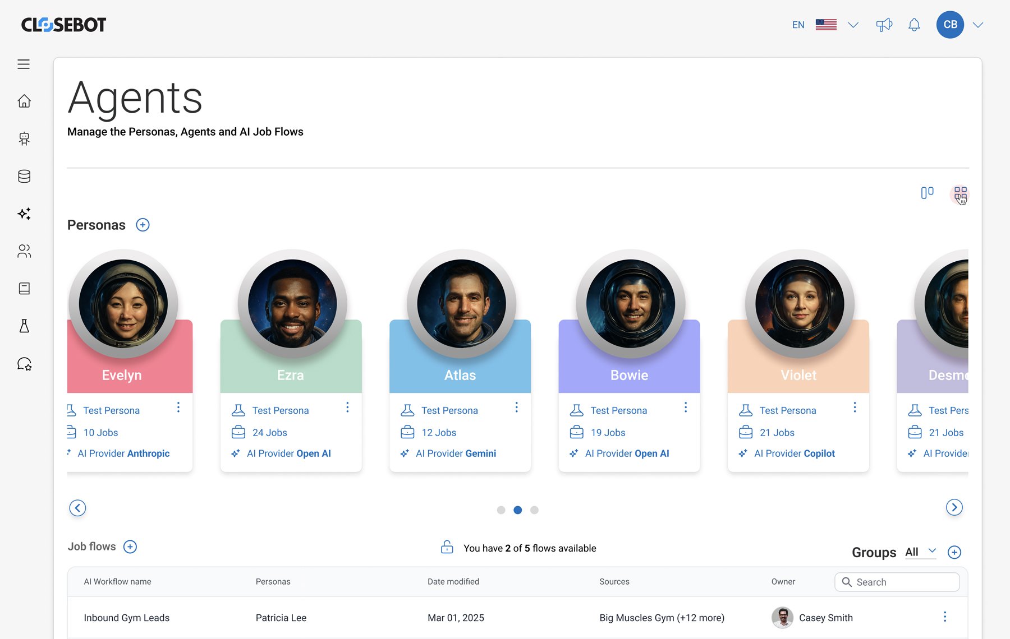Switch to column layout view

click(927, 193)
